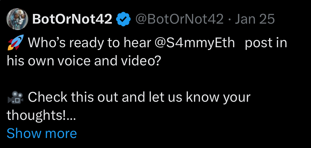Open the bold BotOrNot42 display name
Viewport: 311px width, 148px height.
click(x=72, y=20)
